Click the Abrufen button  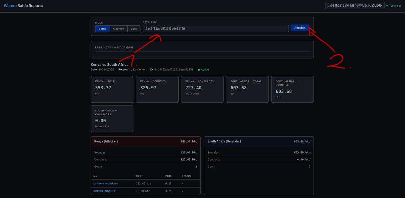[300, 28]
